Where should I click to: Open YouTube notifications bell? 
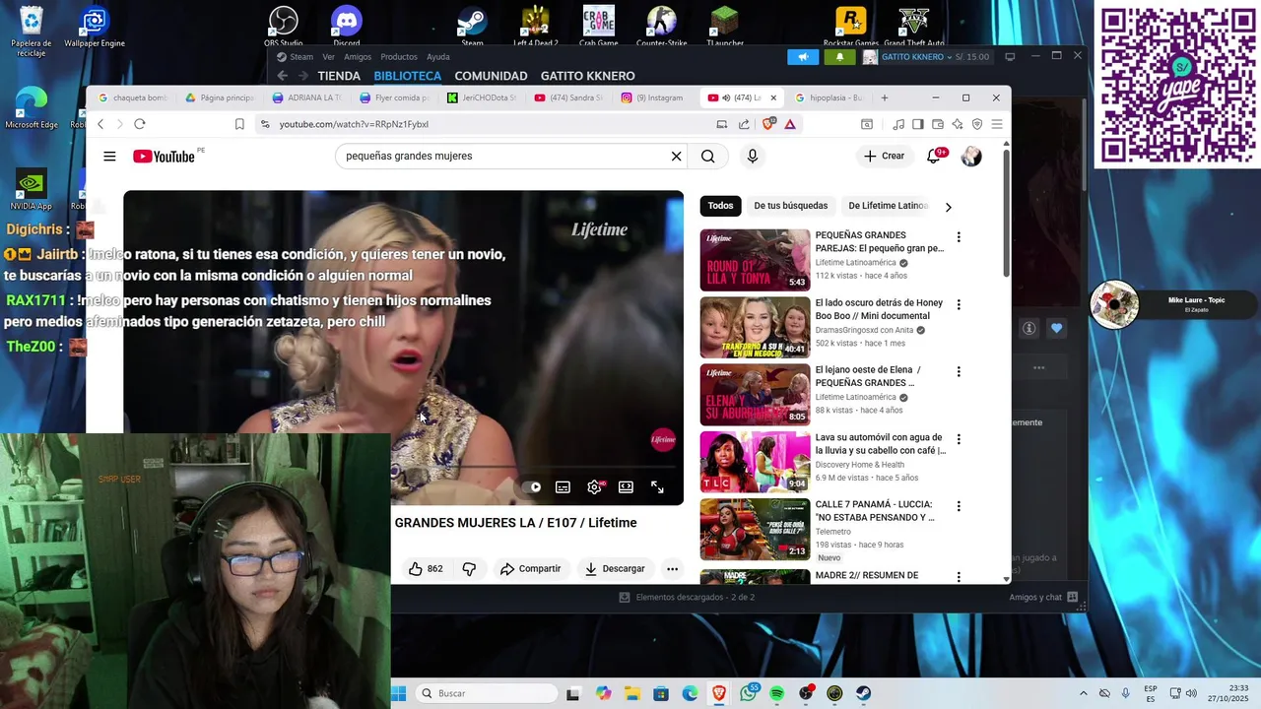point(934,156)
